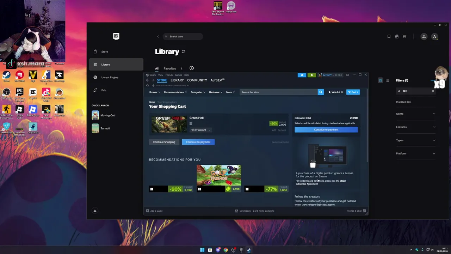Screen dimensions: 451x254
Task: Add a new Epic library collection
Action: [192, 68]
